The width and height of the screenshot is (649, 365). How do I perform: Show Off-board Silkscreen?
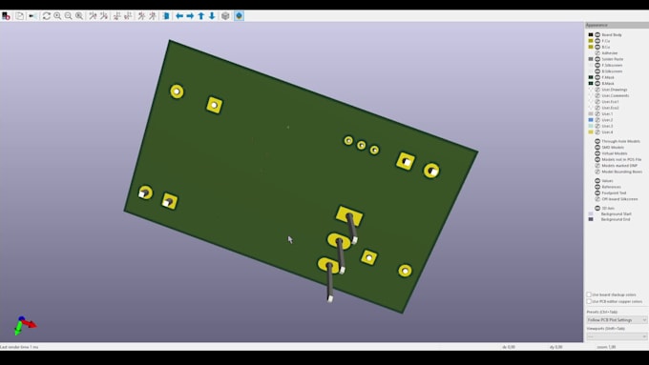(597, 199)
